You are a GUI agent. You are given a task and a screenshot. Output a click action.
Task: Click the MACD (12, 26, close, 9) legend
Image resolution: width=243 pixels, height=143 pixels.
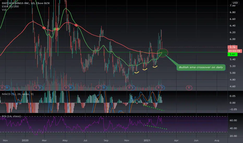tap(17, 94)
